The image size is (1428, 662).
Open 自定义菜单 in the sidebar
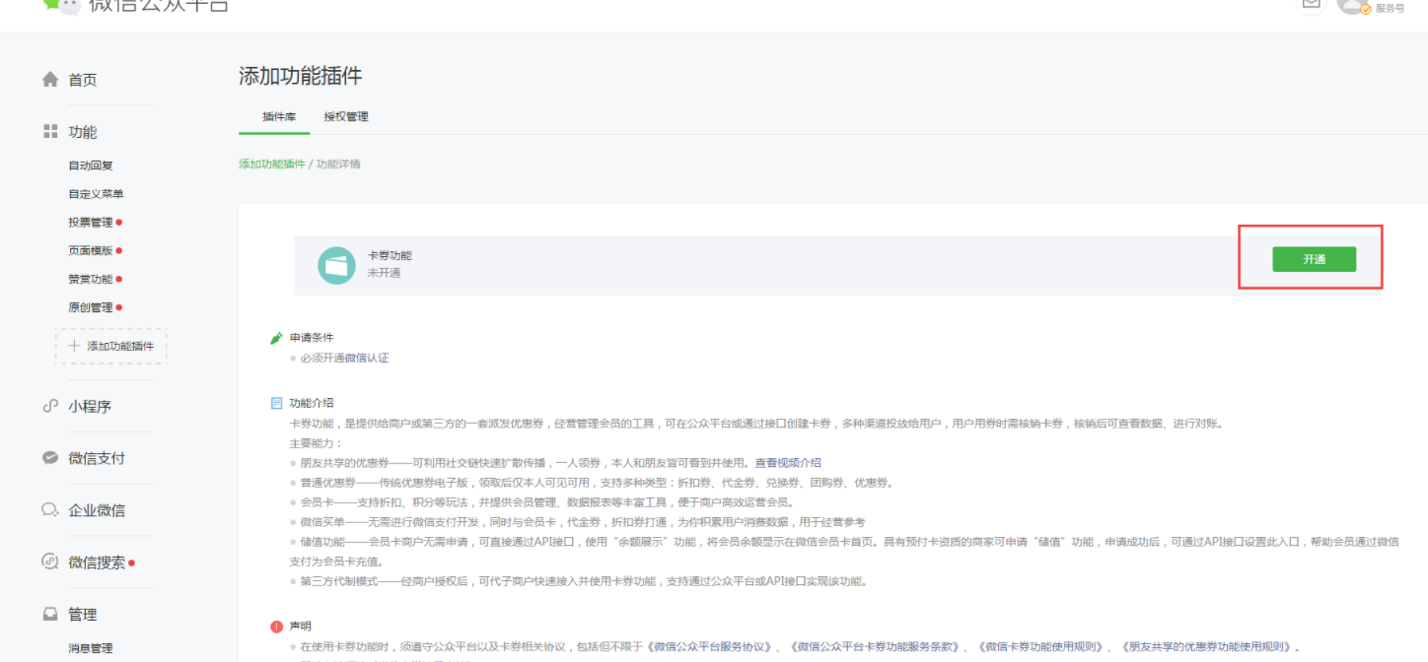click(x=96, y=194)
